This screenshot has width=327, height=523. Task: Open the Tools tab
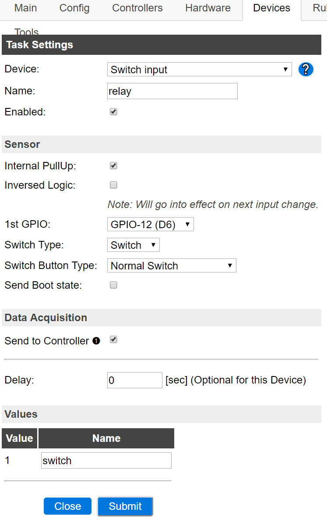tap(26, 32)
